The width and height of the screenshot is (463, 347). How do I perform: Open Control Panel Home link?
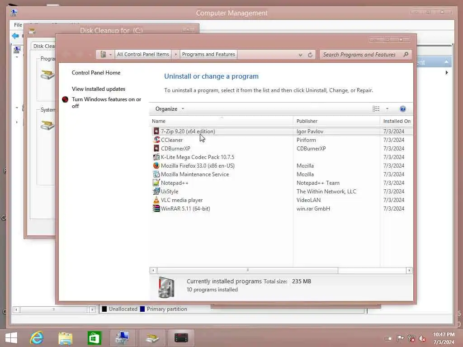96,73
